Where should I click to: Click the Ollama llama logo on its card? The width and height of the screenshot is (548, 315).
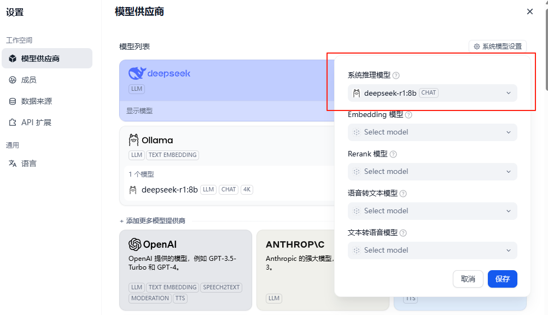pos(133,140)
